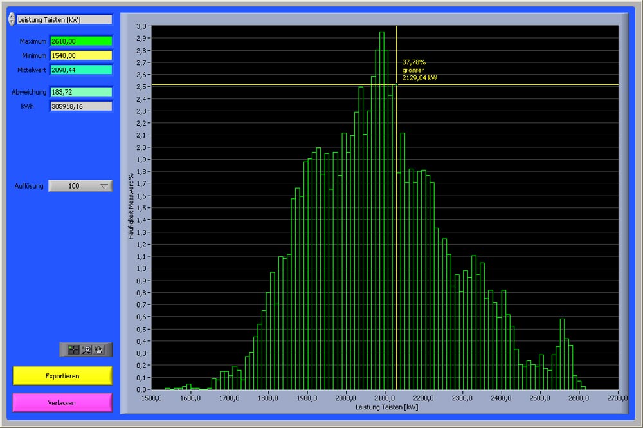Click the y-axis top label 3,0
The image size is (643, 428).
tap(141, 26)
